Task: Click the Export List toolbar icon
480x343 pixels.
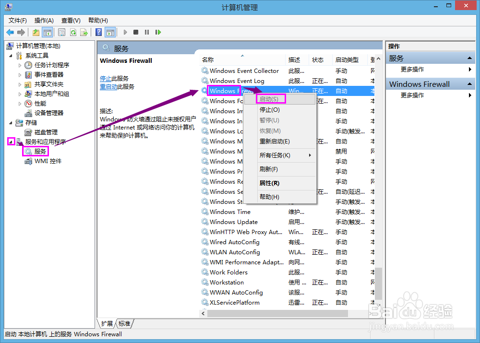Action: [x=84, y=32]
